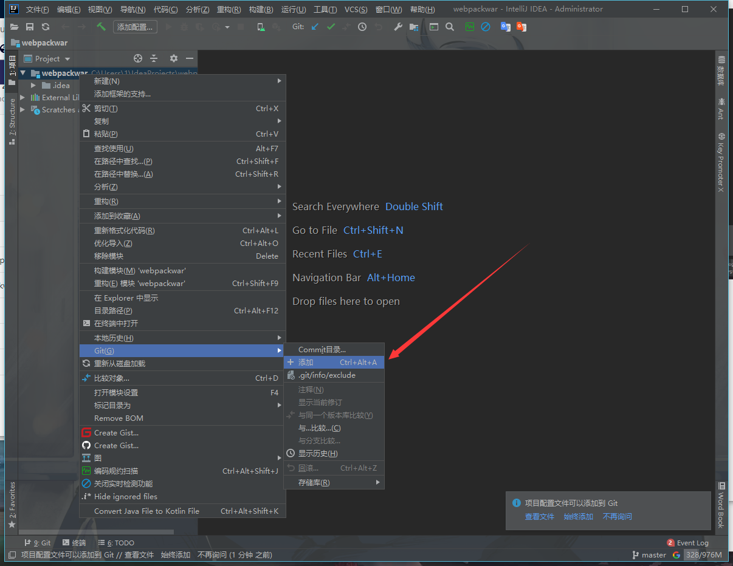Click the Build project hammer icon
Viewport: 733px width, 566px height.
click(101, 27)
